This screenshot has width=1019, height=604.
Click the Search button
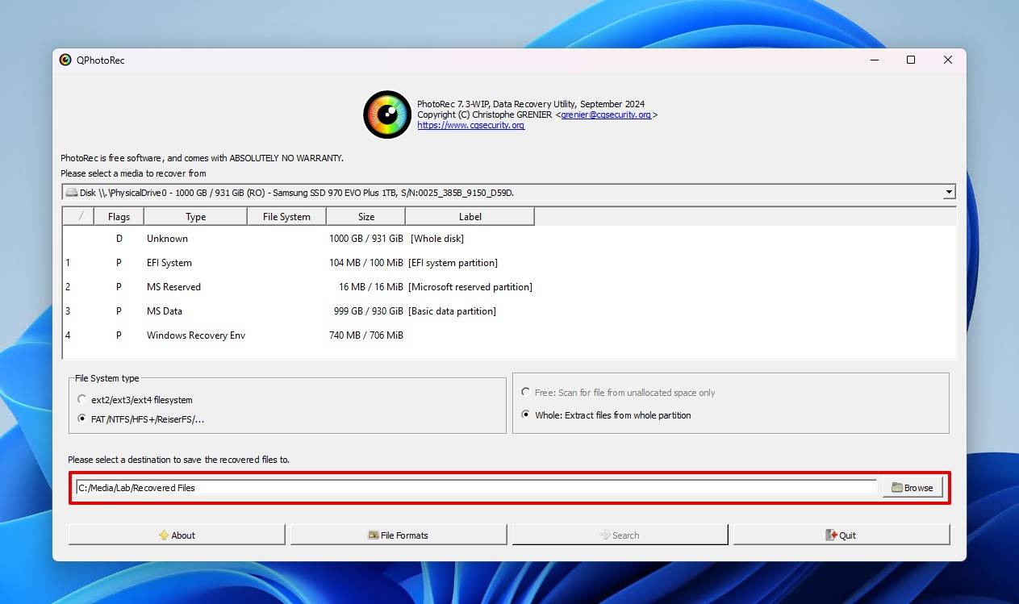tap(620, 535)
